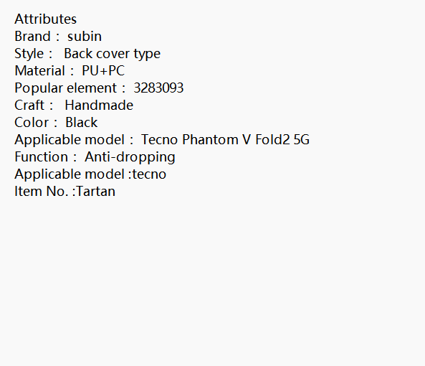
Task: Select Tecno Phantom V Fold2 5G text
Action: (225, 139)
